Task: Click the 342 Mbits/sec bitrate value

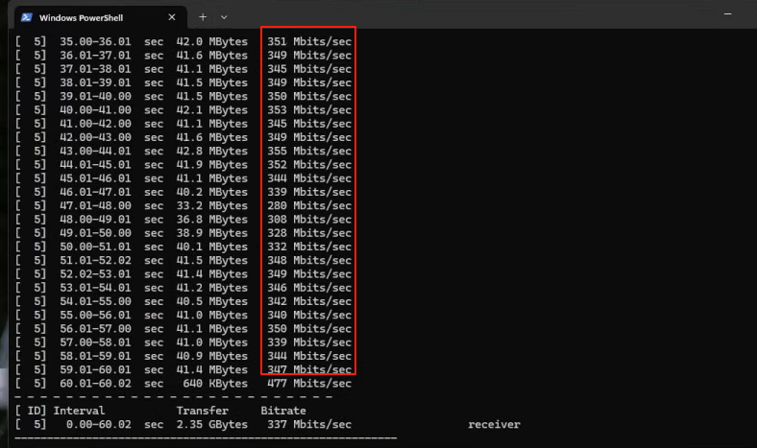Action: 309,301
